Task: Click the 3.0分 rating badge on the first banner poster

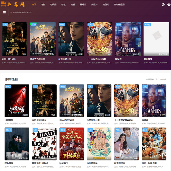Action: click(5, 25)
